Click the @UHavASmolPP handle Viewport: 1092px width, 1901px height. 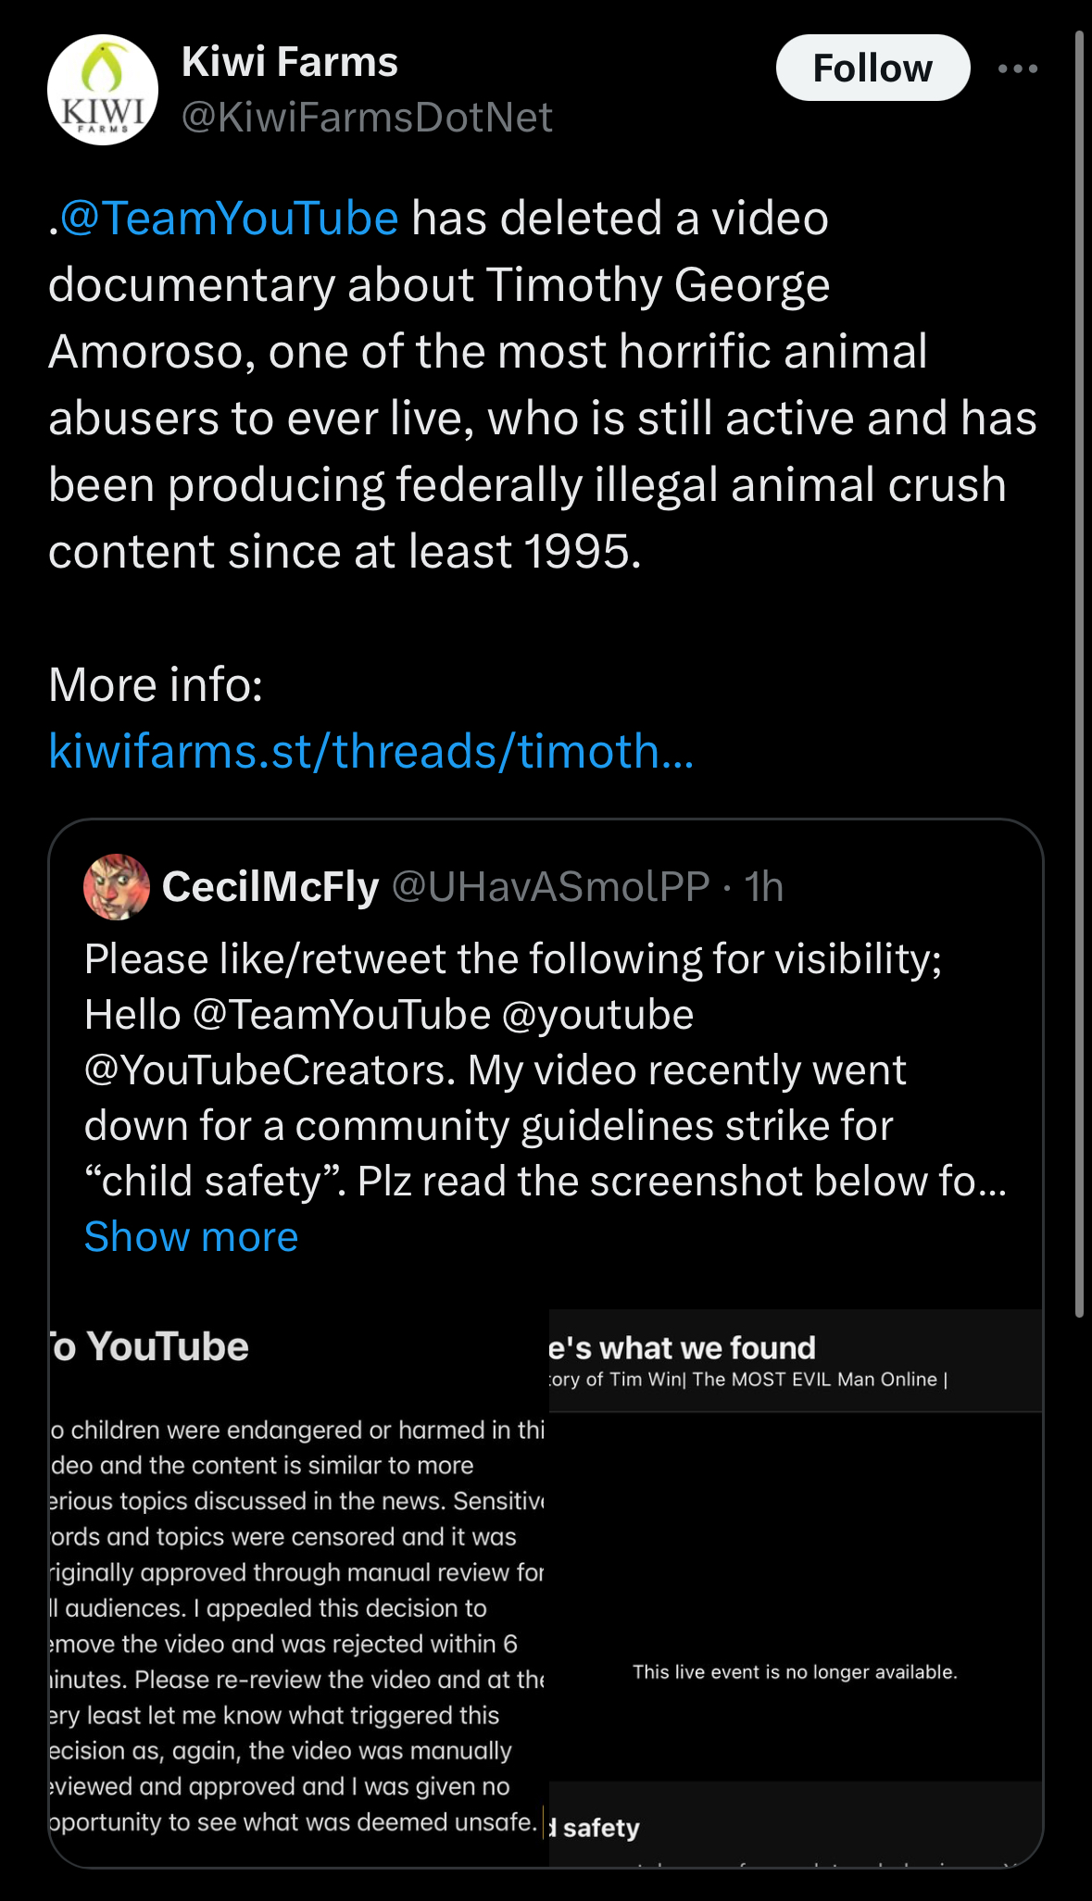pos(551,887)
